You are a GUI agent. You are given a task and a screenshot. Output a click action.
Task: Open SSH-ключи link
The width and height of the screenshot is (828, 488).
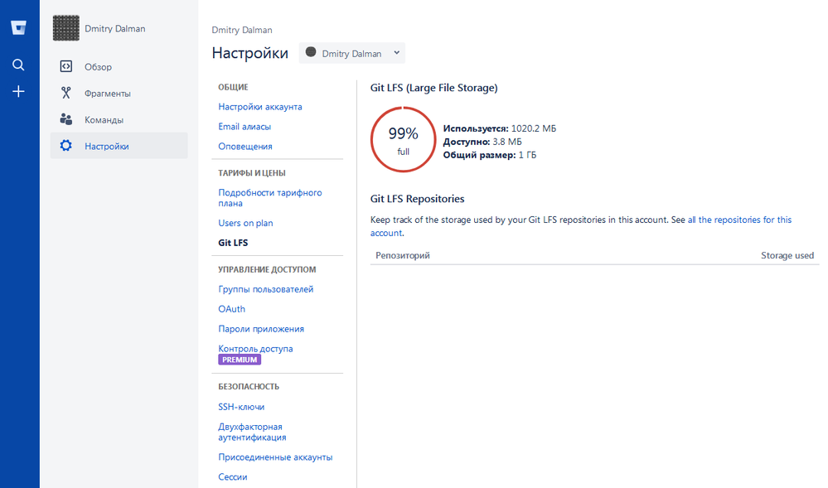pyautogui.click(x=241, y=407)
